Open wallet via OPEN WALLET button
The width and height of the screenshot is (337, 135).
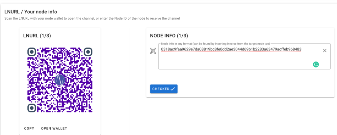pos(54,128)
